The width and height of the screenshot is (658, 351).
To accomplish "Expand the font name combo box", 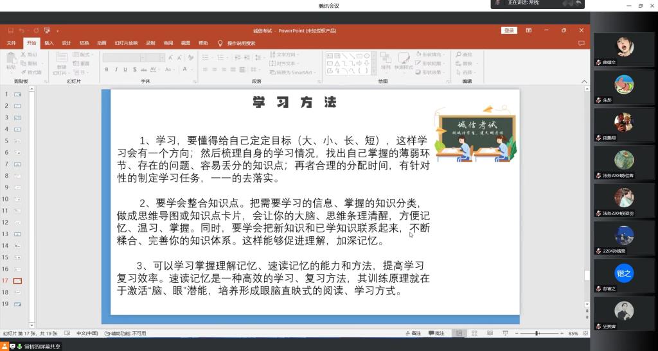I will click(141, 58).
